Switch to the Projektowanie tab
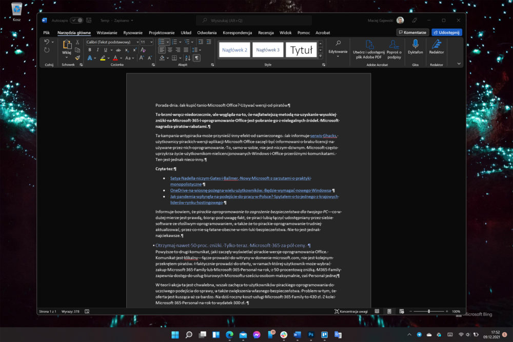This screenshot has height=342, width=513. (x=162, y=33)
